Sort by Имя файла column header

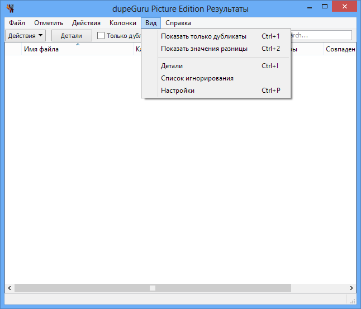click(77, 49)
